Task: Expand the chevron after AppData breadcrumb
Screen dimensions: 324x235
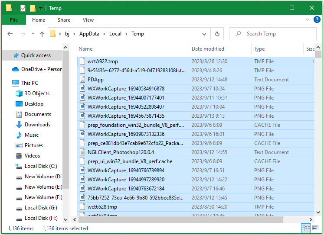Action: coord(105,34)
